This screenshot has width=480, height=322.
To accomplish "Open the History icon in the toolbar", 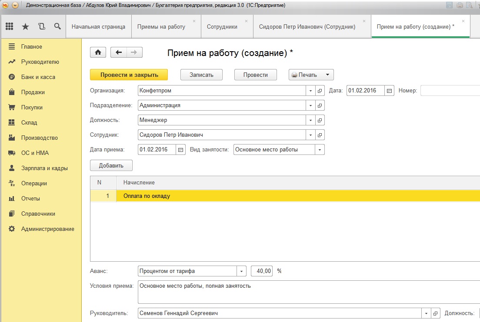I will pyautogui.click(x=42, y=26).
